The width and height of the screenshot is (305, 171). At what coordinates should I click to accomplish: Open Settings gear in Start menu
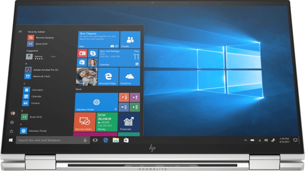coord(12,122)
